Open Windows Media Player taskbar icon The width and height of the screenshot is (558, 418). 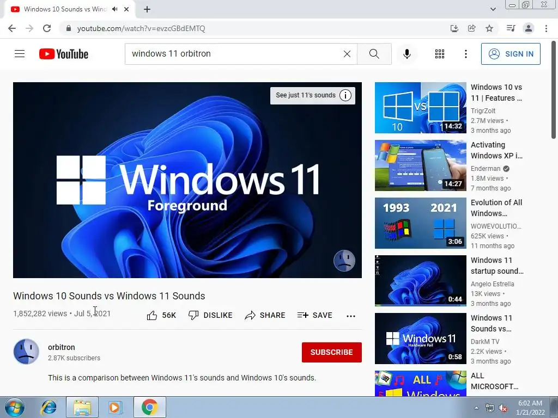pyautogui.click(x=114, y=407)
